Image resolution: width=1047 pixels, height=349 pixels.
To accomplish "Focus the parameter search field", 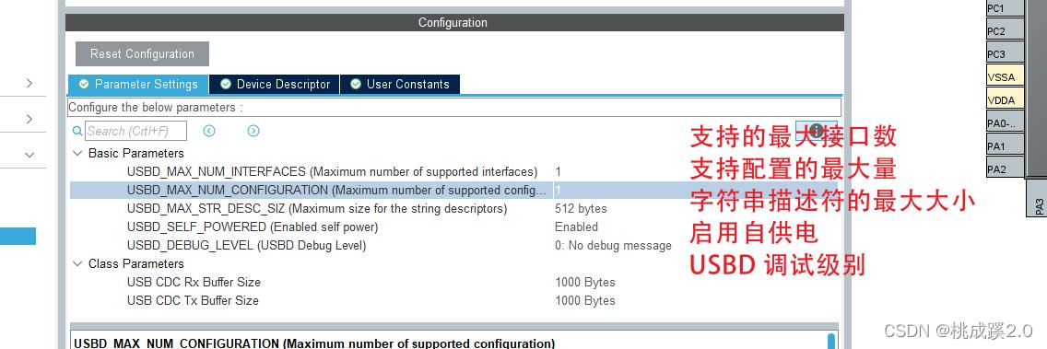I will (135, 131).
